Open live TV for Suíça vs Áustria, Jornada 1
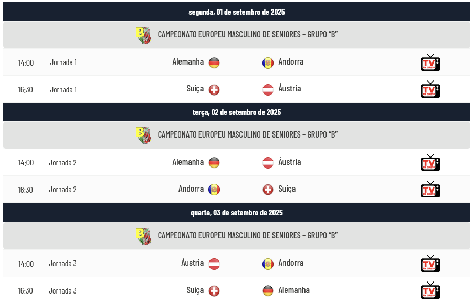 430,89
